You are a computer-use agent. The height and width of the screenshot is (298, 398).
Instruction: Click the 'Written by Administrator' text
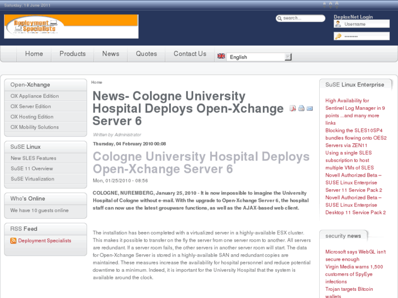[x=117, y=135]
